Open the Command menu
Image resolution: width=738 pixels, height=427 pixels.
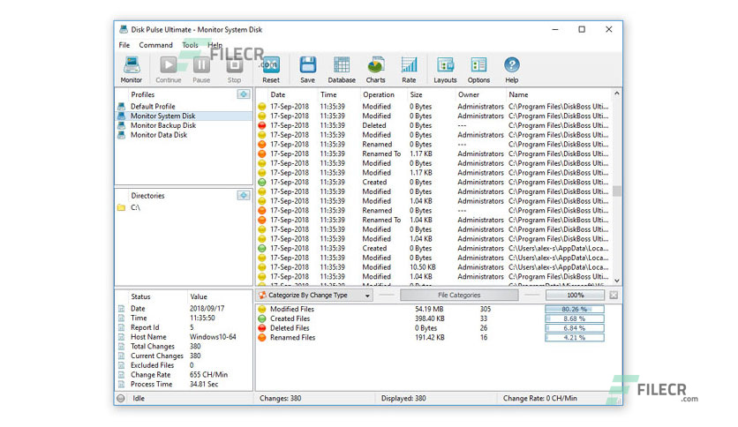tap(155, 45)
